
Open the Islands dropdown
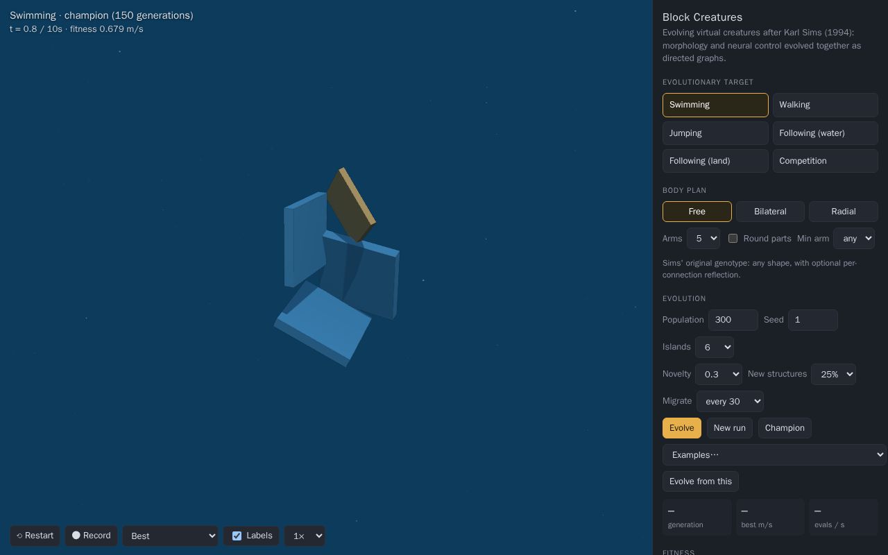(x=715, y=347)
